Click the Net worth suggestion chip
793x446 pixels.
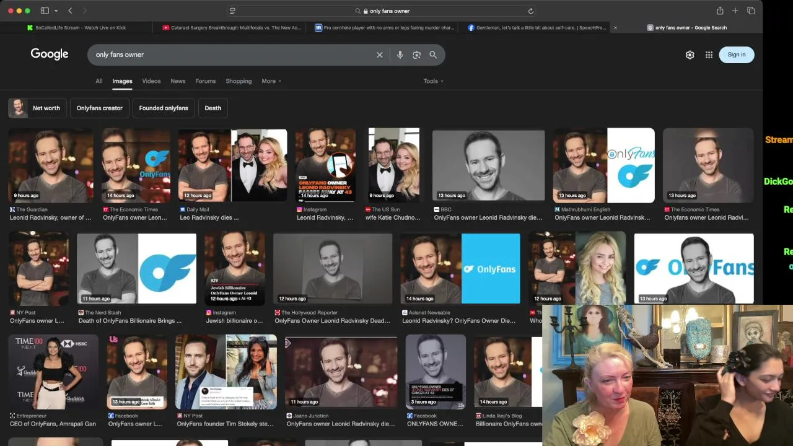[x=37, y=108]
